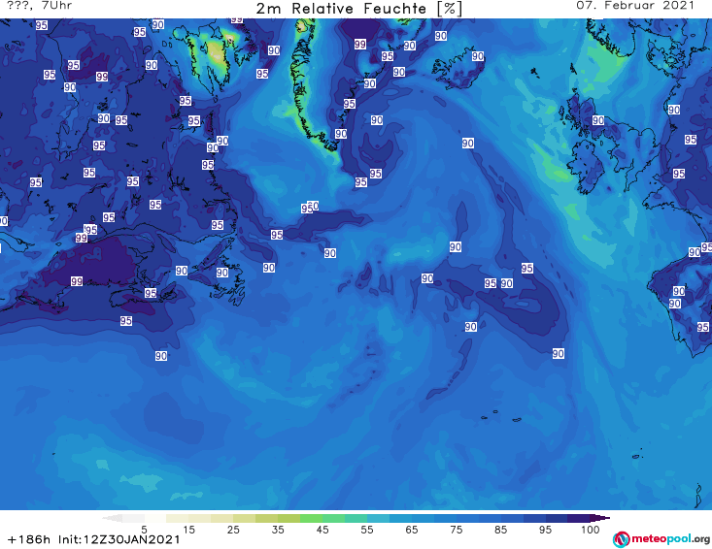The image size is (712, 549).
Task: Select the map title "2m Relative Feuchte [%]"
Action: click(x=358, y=9)
